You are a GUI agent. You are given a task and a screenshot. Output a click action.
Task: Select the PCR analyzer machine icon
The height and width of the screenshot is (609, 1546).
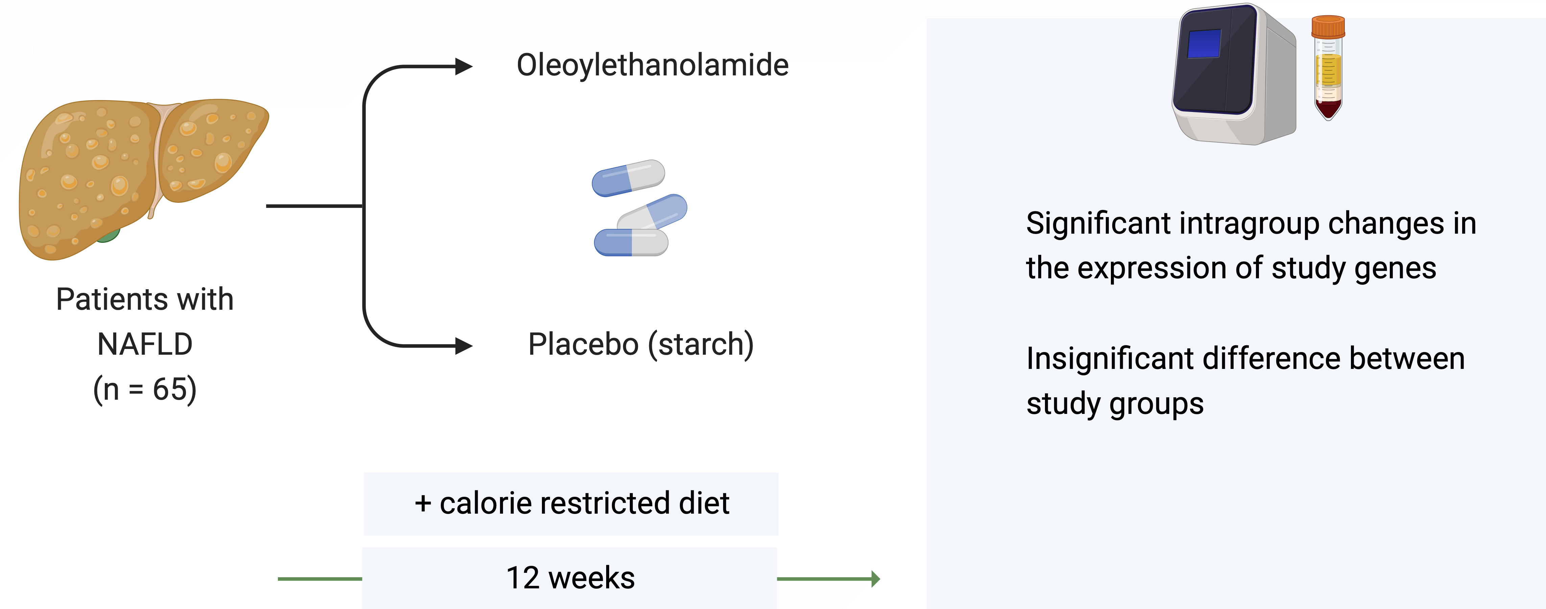tap(1233, 75)
